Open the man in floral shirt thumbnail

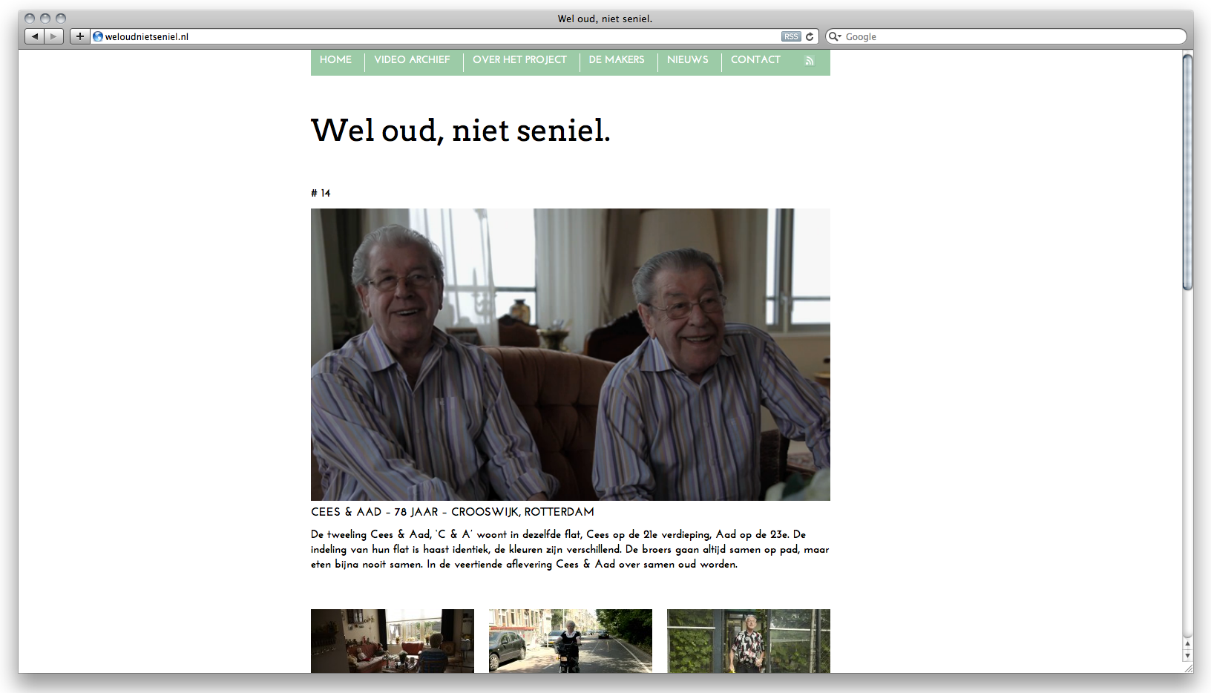[749, 641]
